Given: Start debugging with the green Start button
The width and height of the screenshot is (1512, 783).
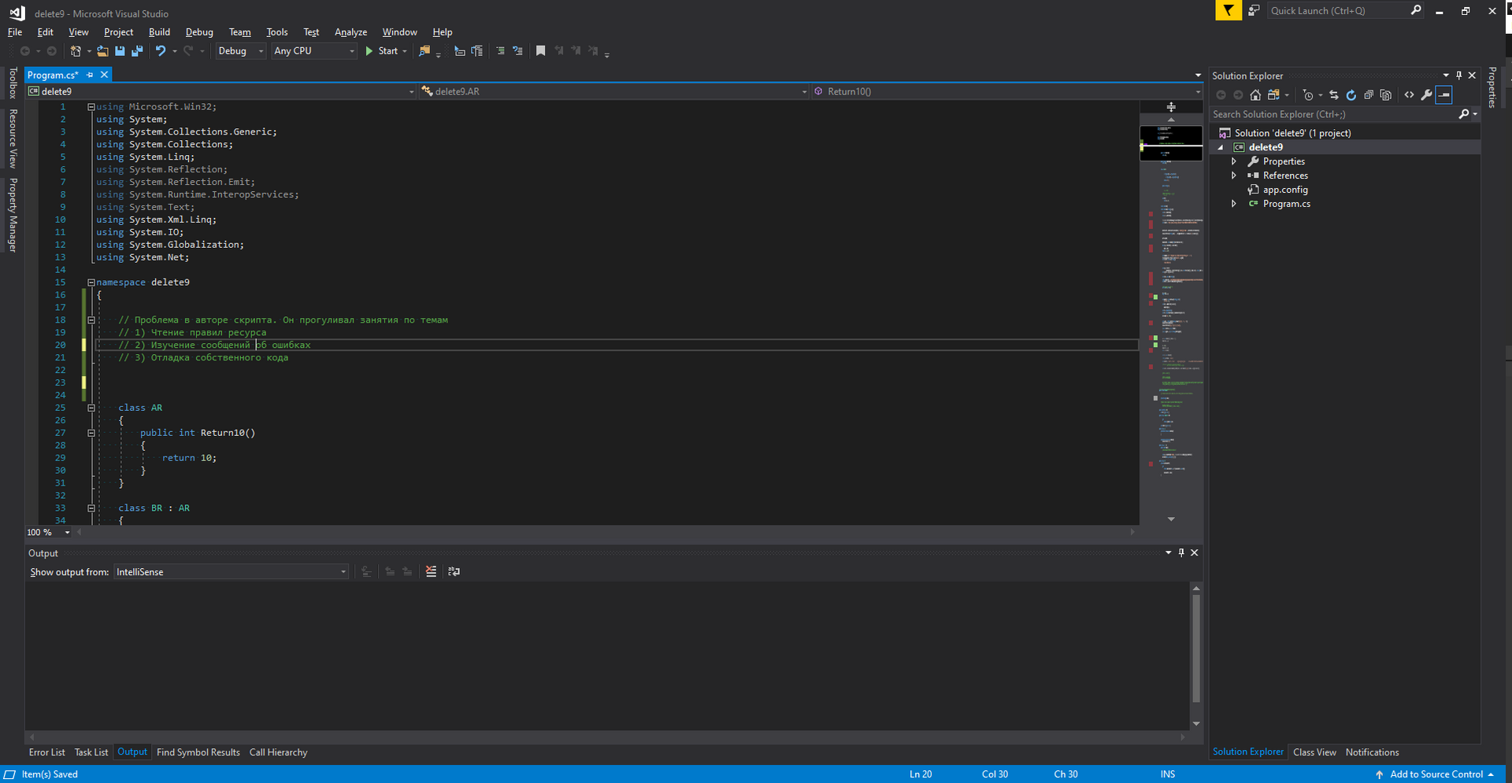Looking at the screenshot, I should (381, 51).
